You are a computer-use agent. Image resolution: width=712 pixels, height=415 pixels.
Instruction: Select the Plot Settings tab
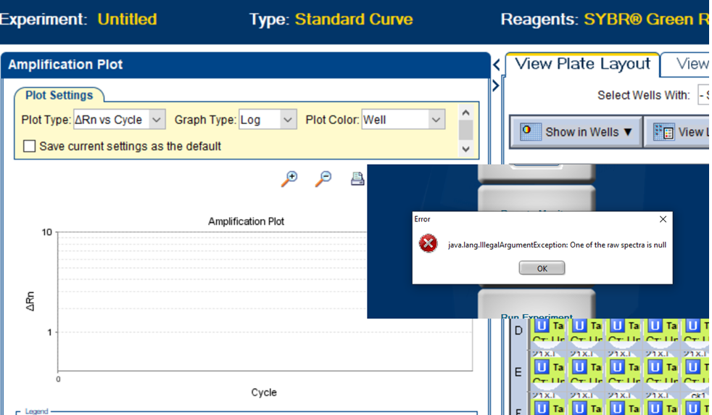[x=59, y=95]
